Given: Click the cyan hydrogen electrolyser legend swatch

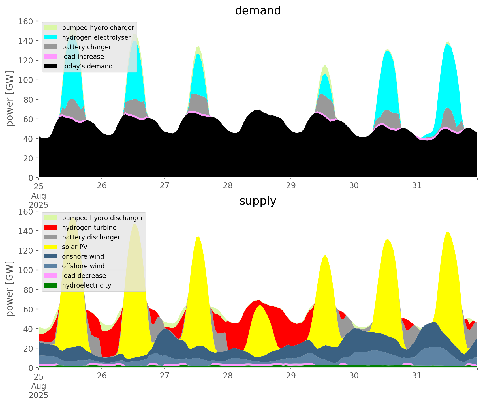Looking at the screenshot, I should tap(51, 37).
